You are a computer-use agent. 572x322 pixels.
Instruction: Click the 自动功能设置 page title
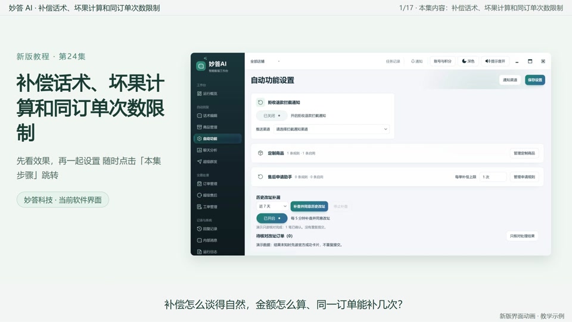[x=272, y=80]
